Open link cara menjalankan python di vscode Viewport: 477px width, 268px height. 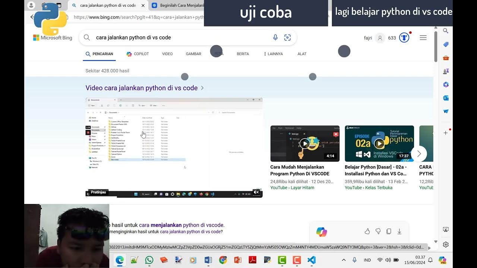(182, 225)
